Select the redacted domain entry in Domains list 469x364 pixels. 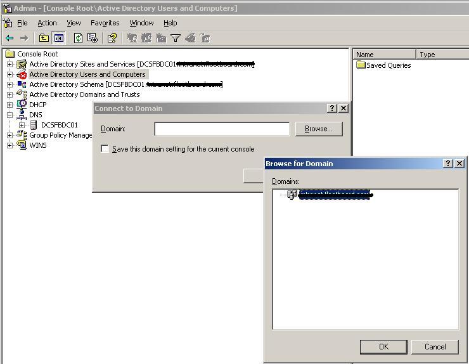coord(335,195)
